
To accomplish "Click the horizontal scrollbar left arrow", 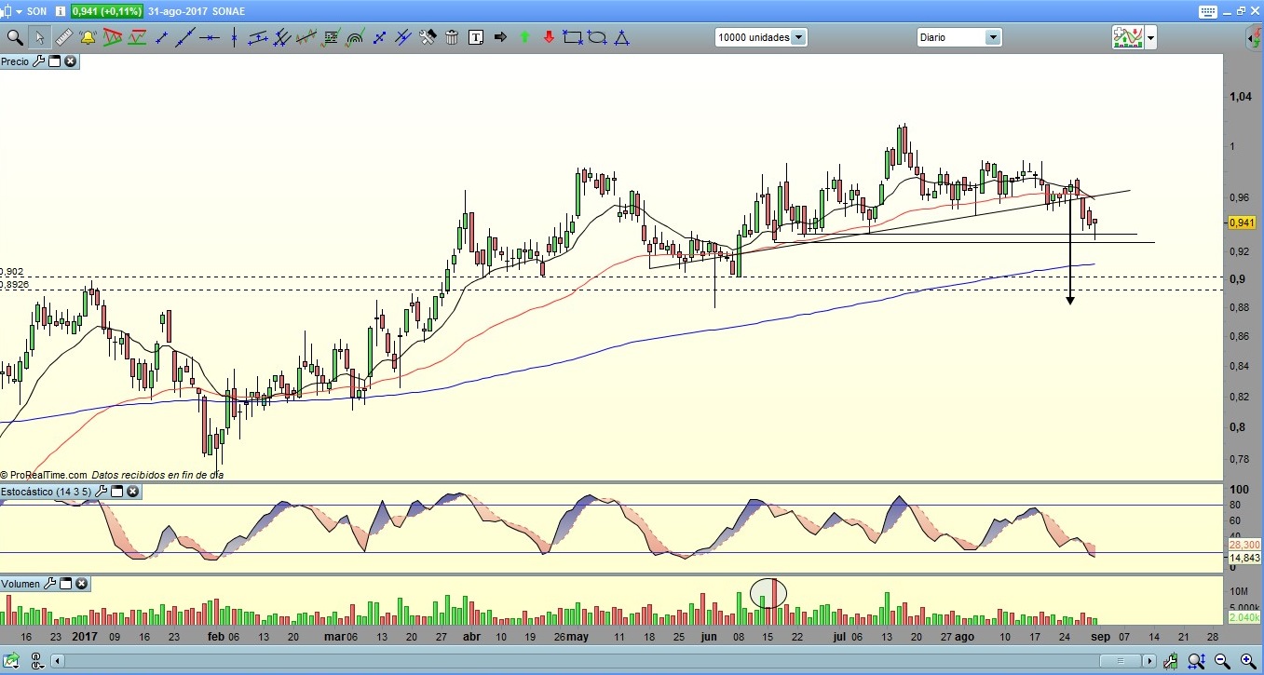I will pos(59,661).
